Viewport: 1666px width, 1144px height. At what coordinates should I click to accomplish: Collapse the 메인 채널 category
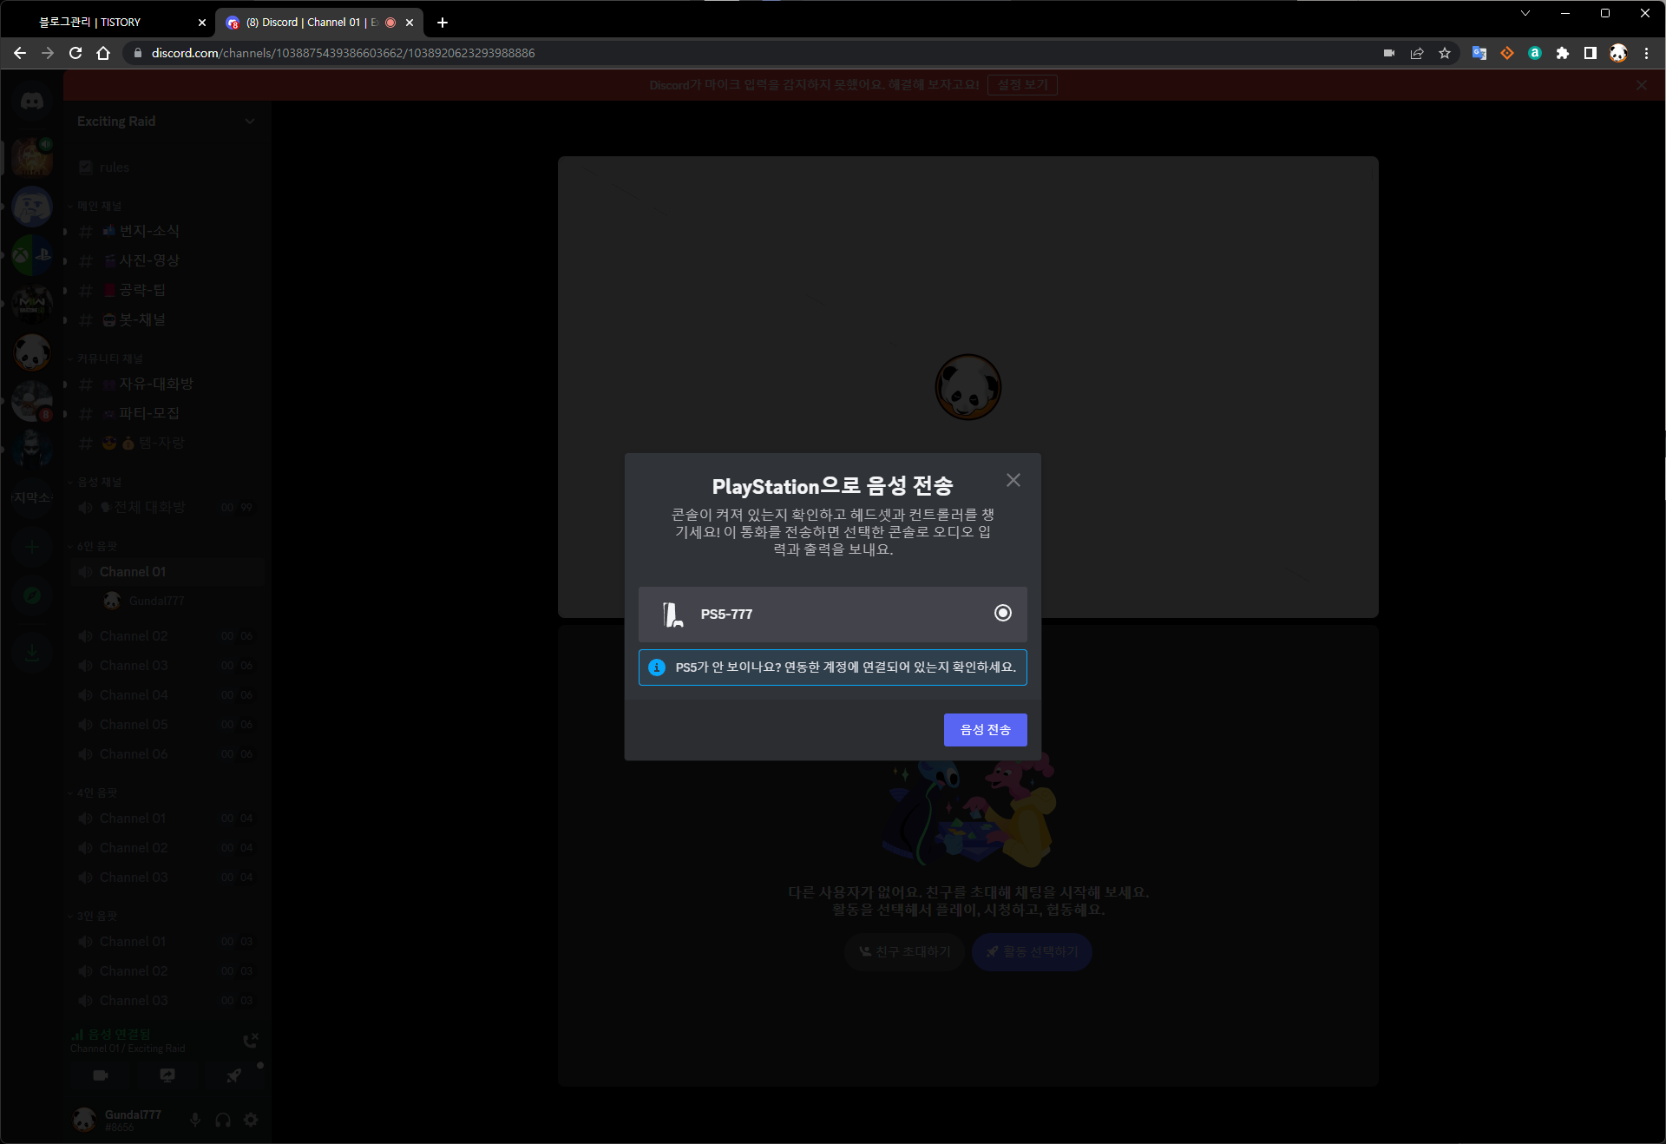[x=98, y=206]
